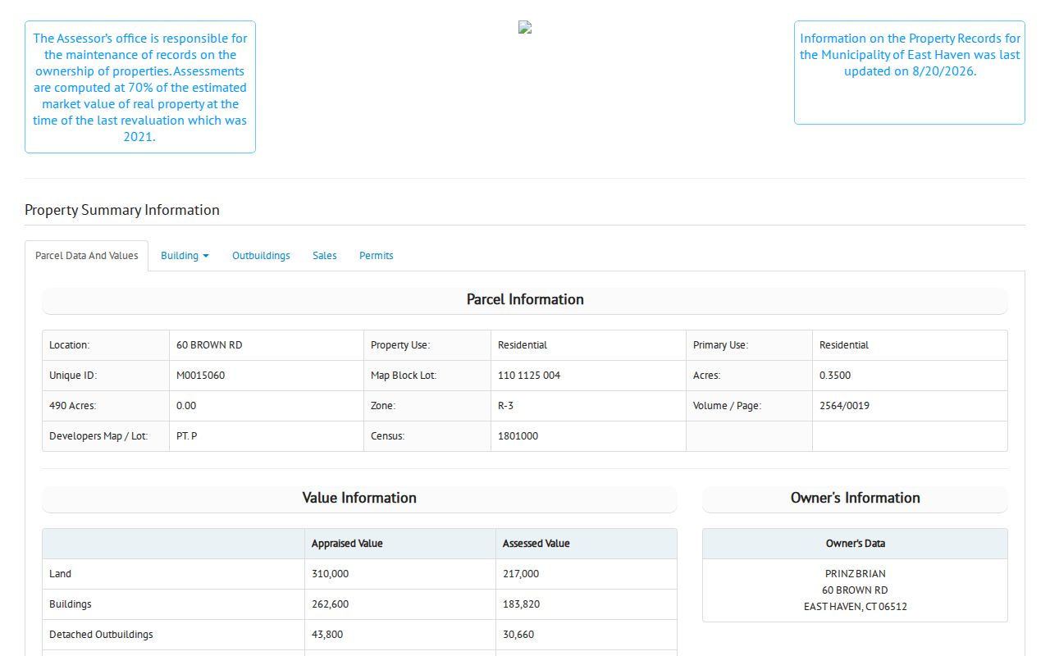Select owner name PRINZ BRIAN
Screen dimensions: 1050x656
point(855,574)
